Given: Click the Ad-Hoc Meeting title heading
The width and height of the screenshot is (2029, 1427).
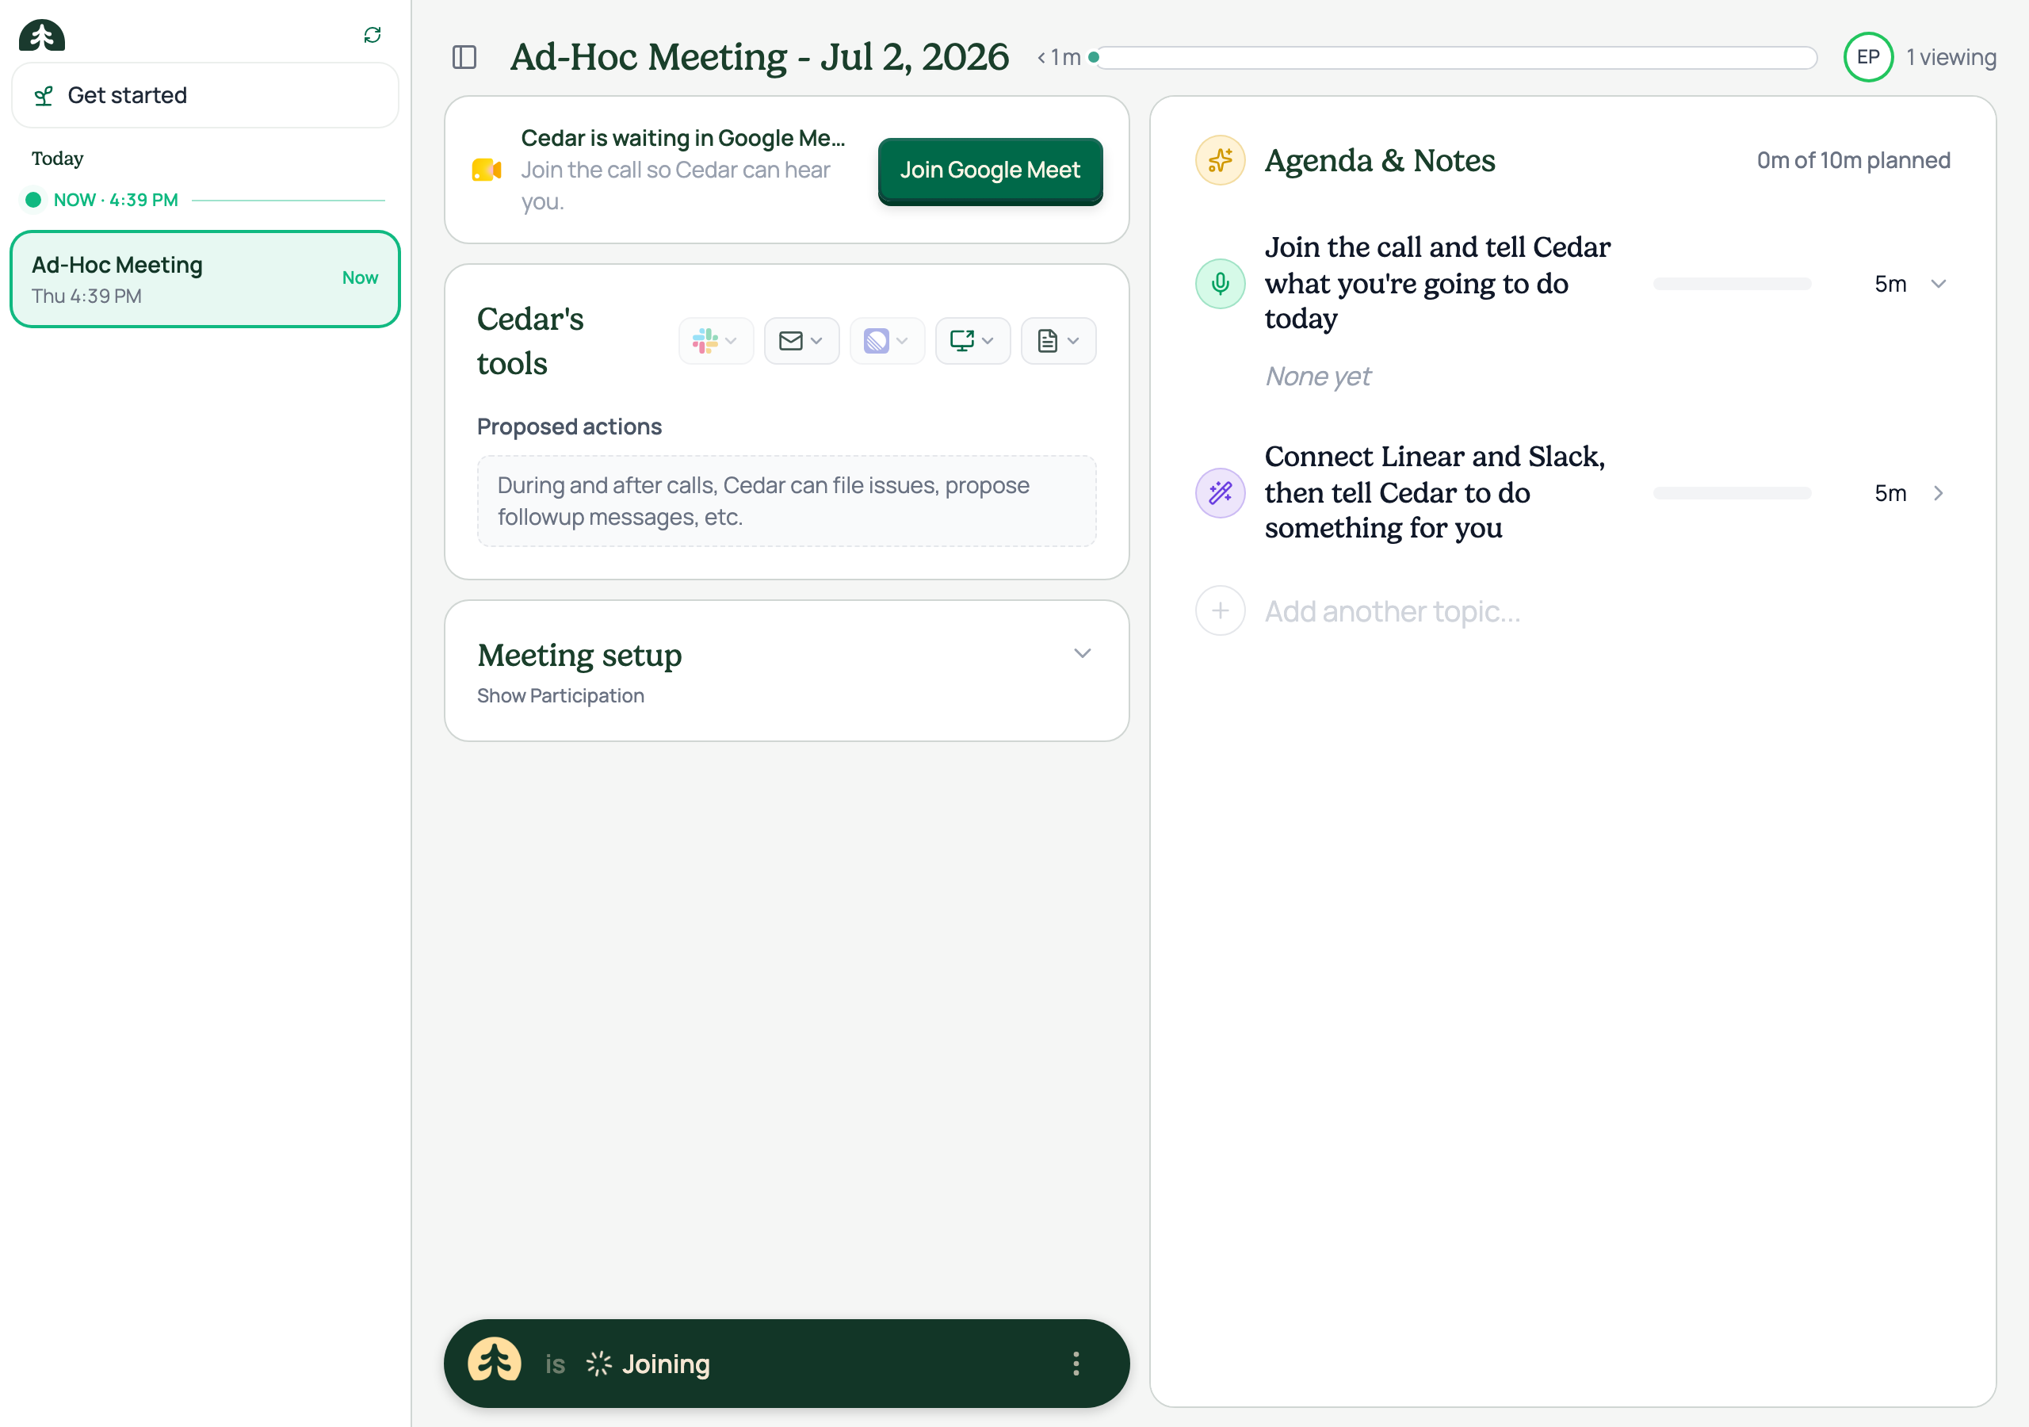Looking at the screenshot, I should click(x=759, y=57).
